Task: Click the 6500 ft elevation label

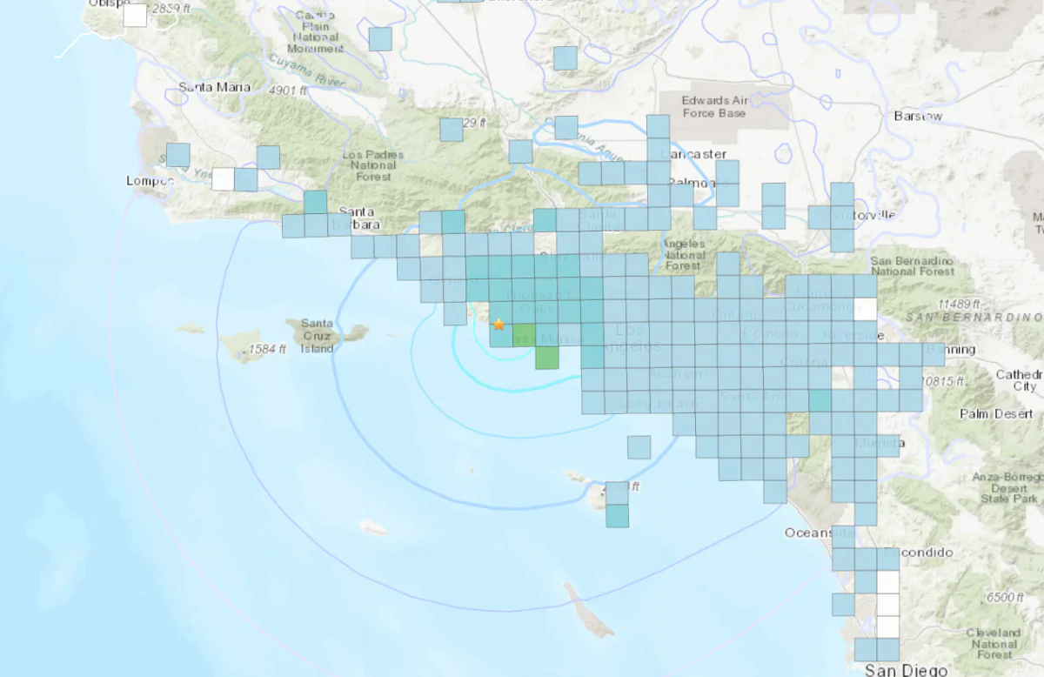Action: tap(1005, 598)
